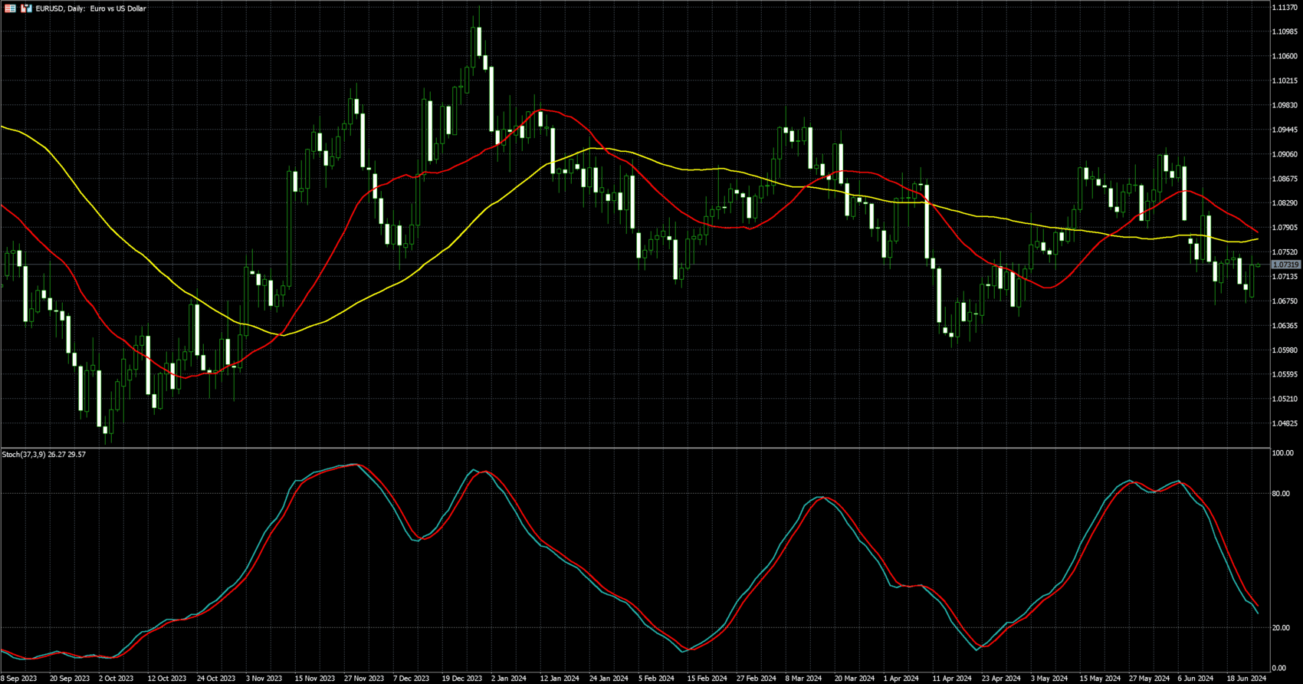This screenshot has width=1303, height=684.
Task: Click the red-blue bar-chart icon before EURUSD title
Action: (x=26, y=8)
